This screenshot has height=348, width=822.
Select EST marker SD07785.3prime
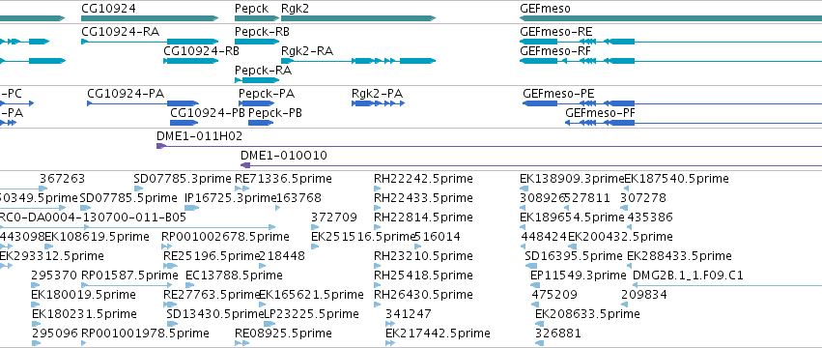pos(138,188)
